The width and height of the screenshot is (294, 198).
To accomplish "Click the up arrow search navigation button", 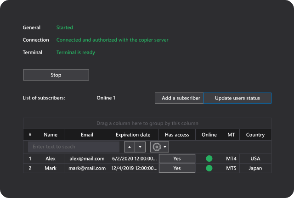I will click(x=130, y=147).
